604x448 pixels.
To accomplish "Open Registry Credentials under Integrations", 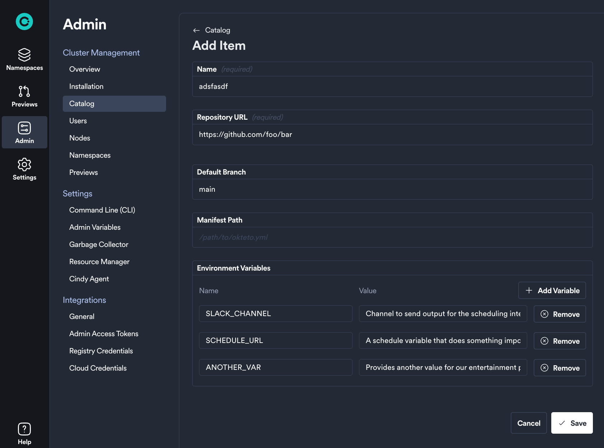I will coord(101,351).
